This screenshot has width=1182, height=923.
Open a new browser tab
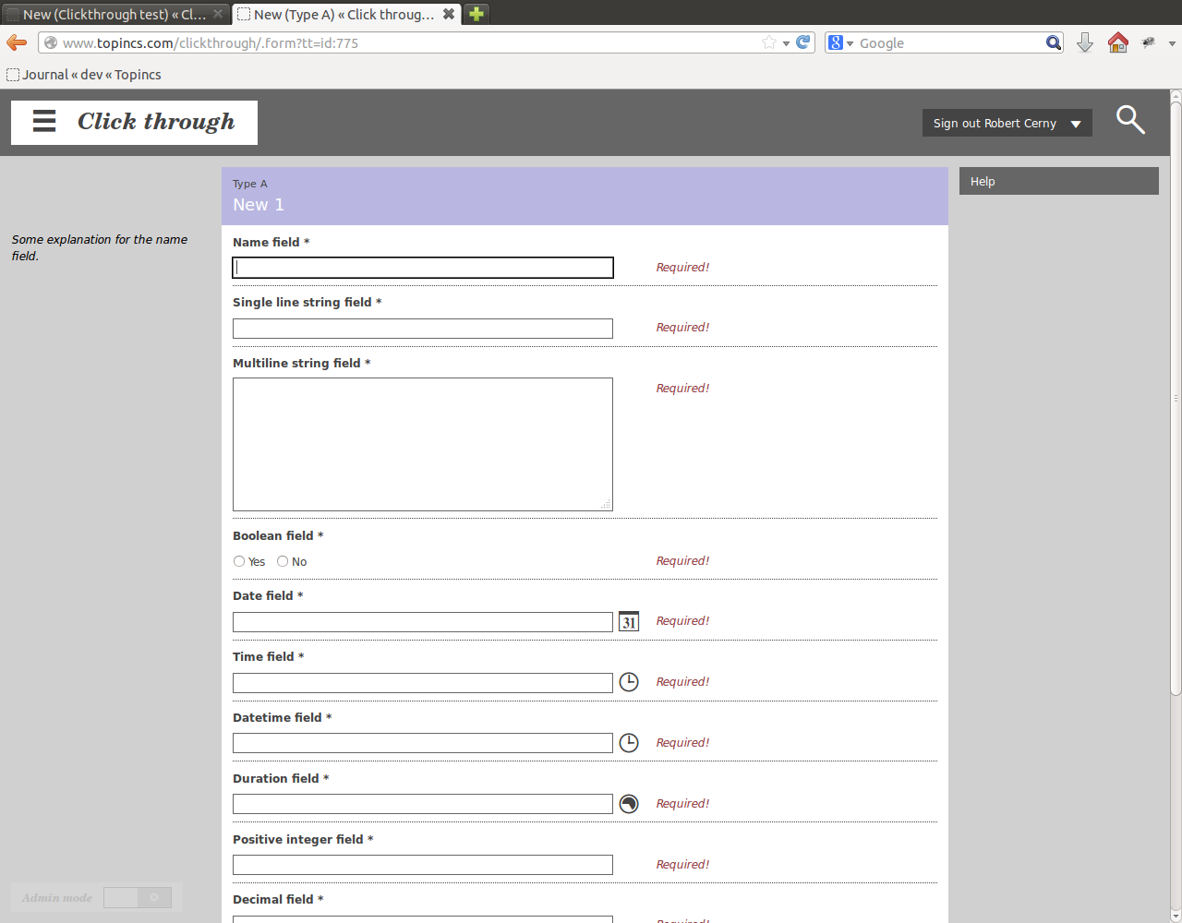click(476, 14)
